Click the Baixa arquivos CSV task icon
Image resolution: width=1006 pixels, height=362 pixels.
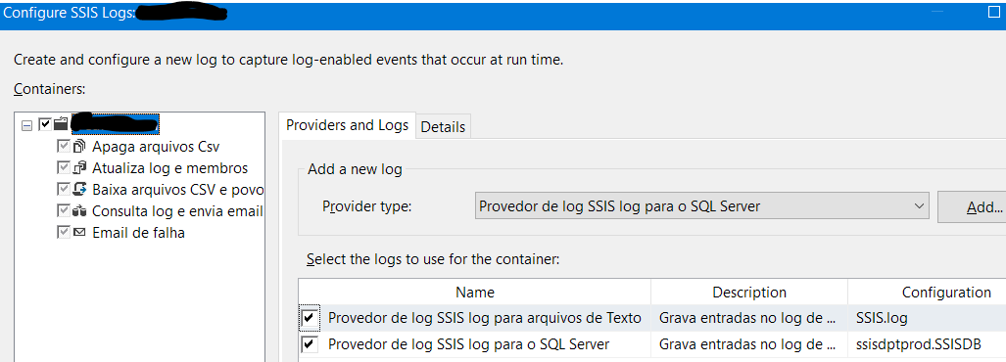[79, 189]
